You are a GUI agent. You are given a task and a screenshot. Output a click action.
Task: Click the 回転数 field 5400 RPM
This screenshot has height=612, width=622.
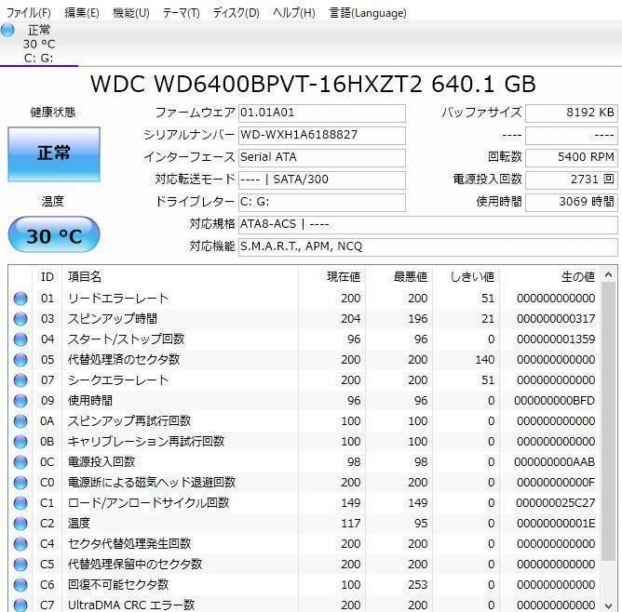coord(571,158)
